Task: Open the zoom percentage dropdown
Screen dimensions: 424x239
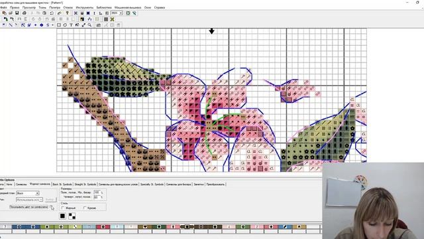Action: [121, 13]
